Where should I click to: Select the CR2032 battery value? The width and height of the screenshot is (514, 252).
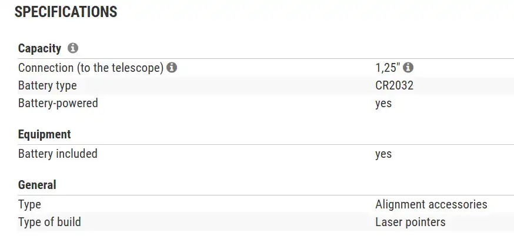point(394,85)
